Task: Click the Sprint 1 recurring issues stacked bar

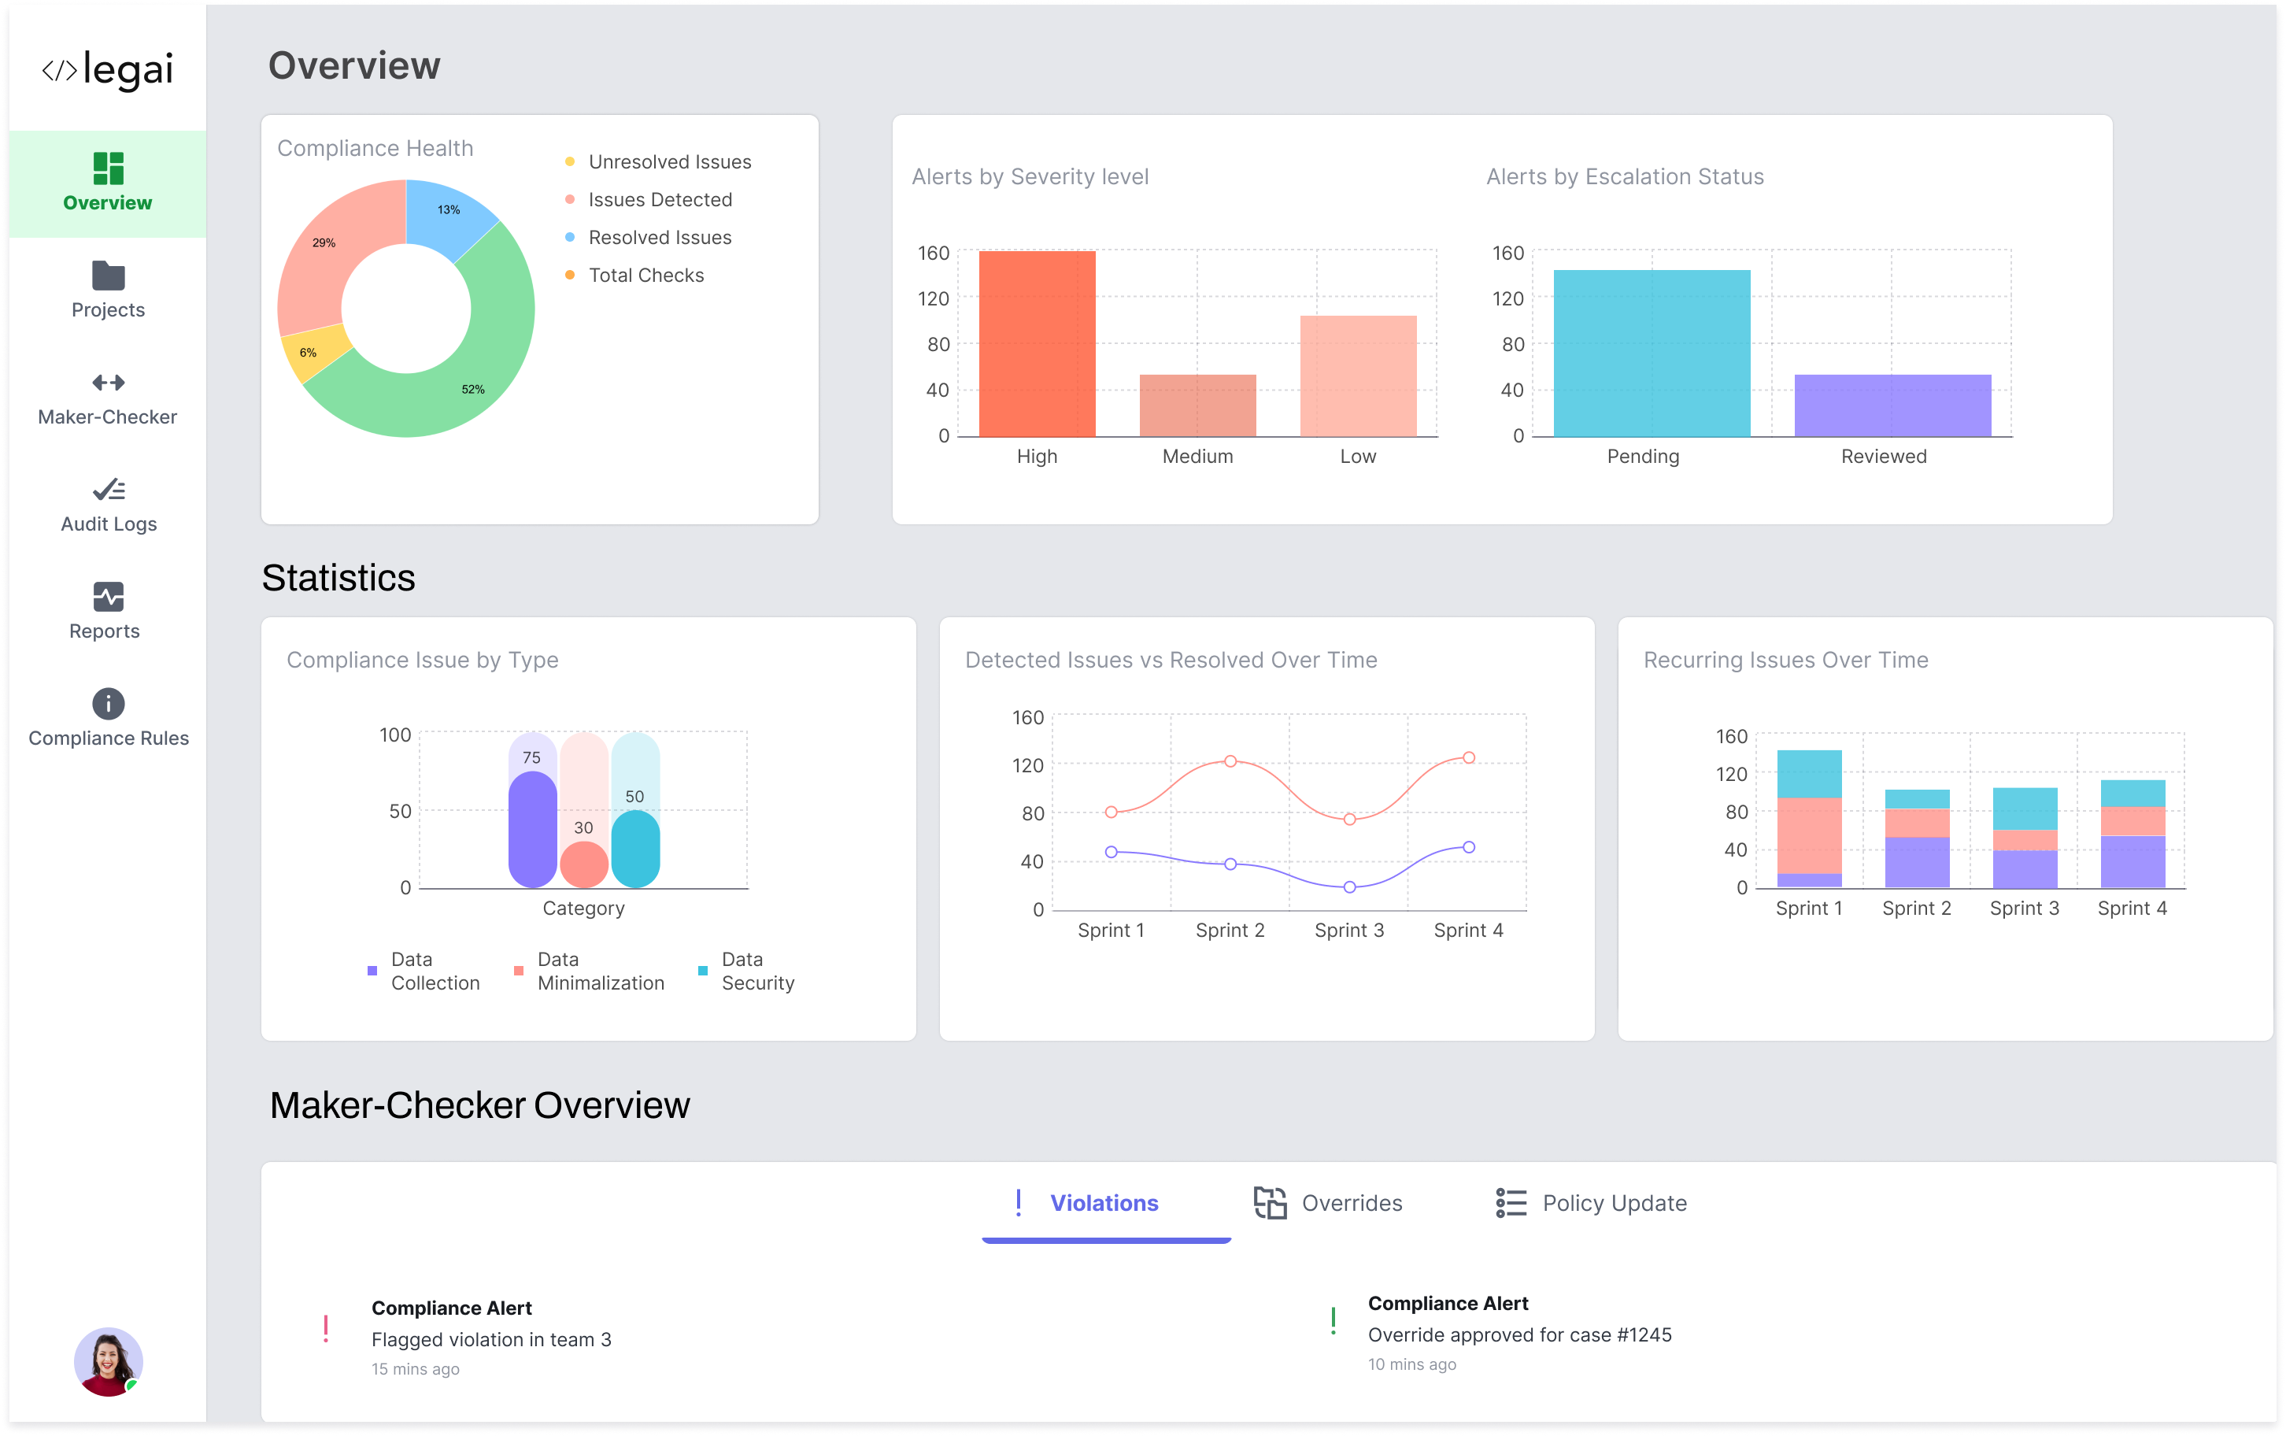Action: (1810, 819)
